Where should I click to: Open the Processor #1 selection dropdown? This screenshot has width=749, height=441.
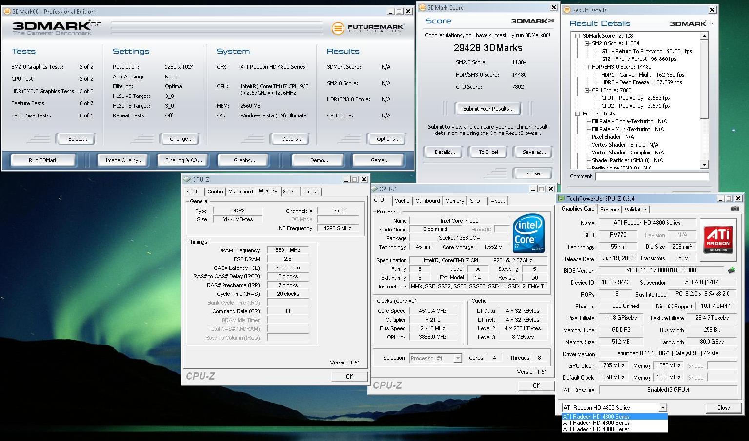(457, 358)
